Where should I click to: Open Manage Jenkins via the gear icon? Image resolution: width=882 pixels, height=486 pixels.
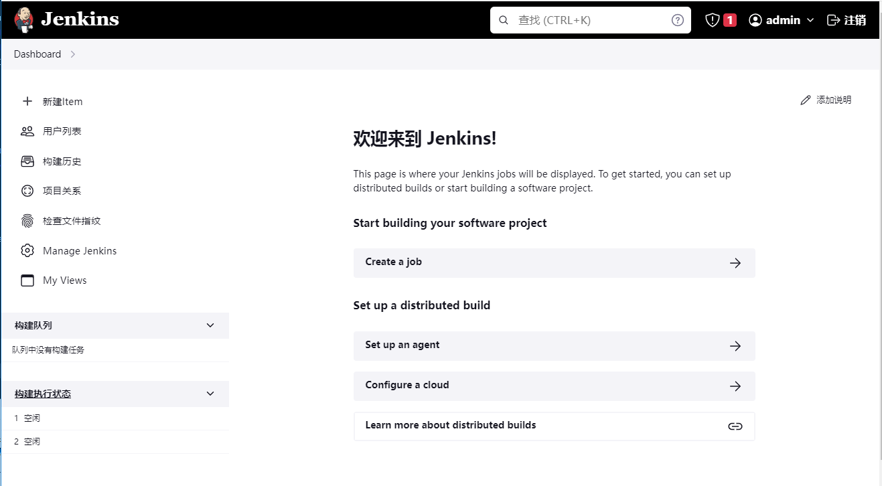pyautogui.click(x=27, y=250)
